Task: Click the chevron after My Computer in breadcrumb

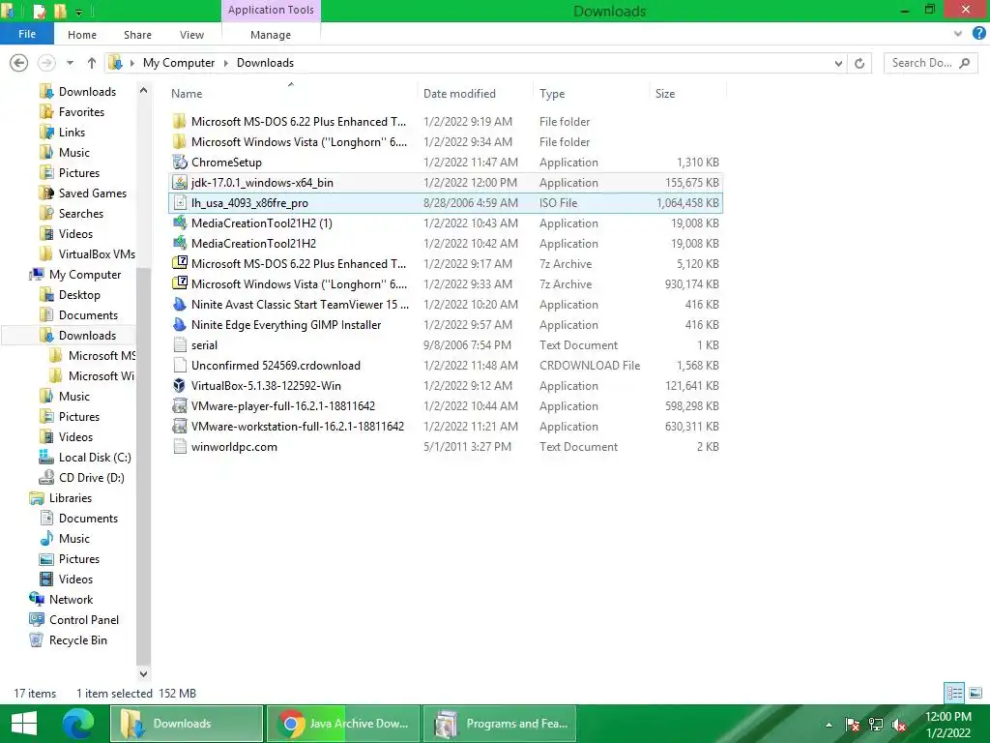Action: tap(226, 63)
